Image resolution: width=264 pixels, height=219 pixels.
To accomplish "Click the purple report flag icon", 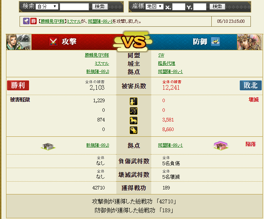I will (26, 21).
